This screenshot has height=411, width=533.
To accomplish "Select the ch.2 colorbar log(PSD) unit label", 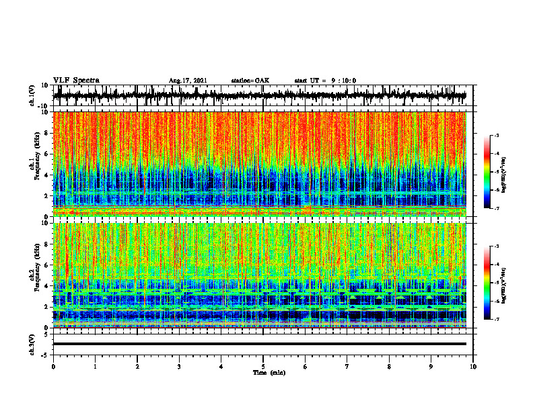I will tap(503, 285).
